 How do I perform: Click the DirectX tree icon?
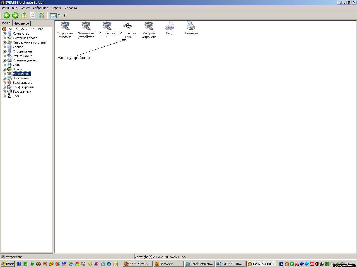click(x=9, y=69)
